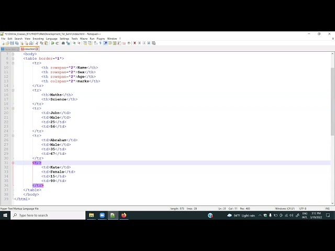Click the Save Recorded Macro icon
Image resolution: width=335 pixels, height=251 pixels.
153,43
